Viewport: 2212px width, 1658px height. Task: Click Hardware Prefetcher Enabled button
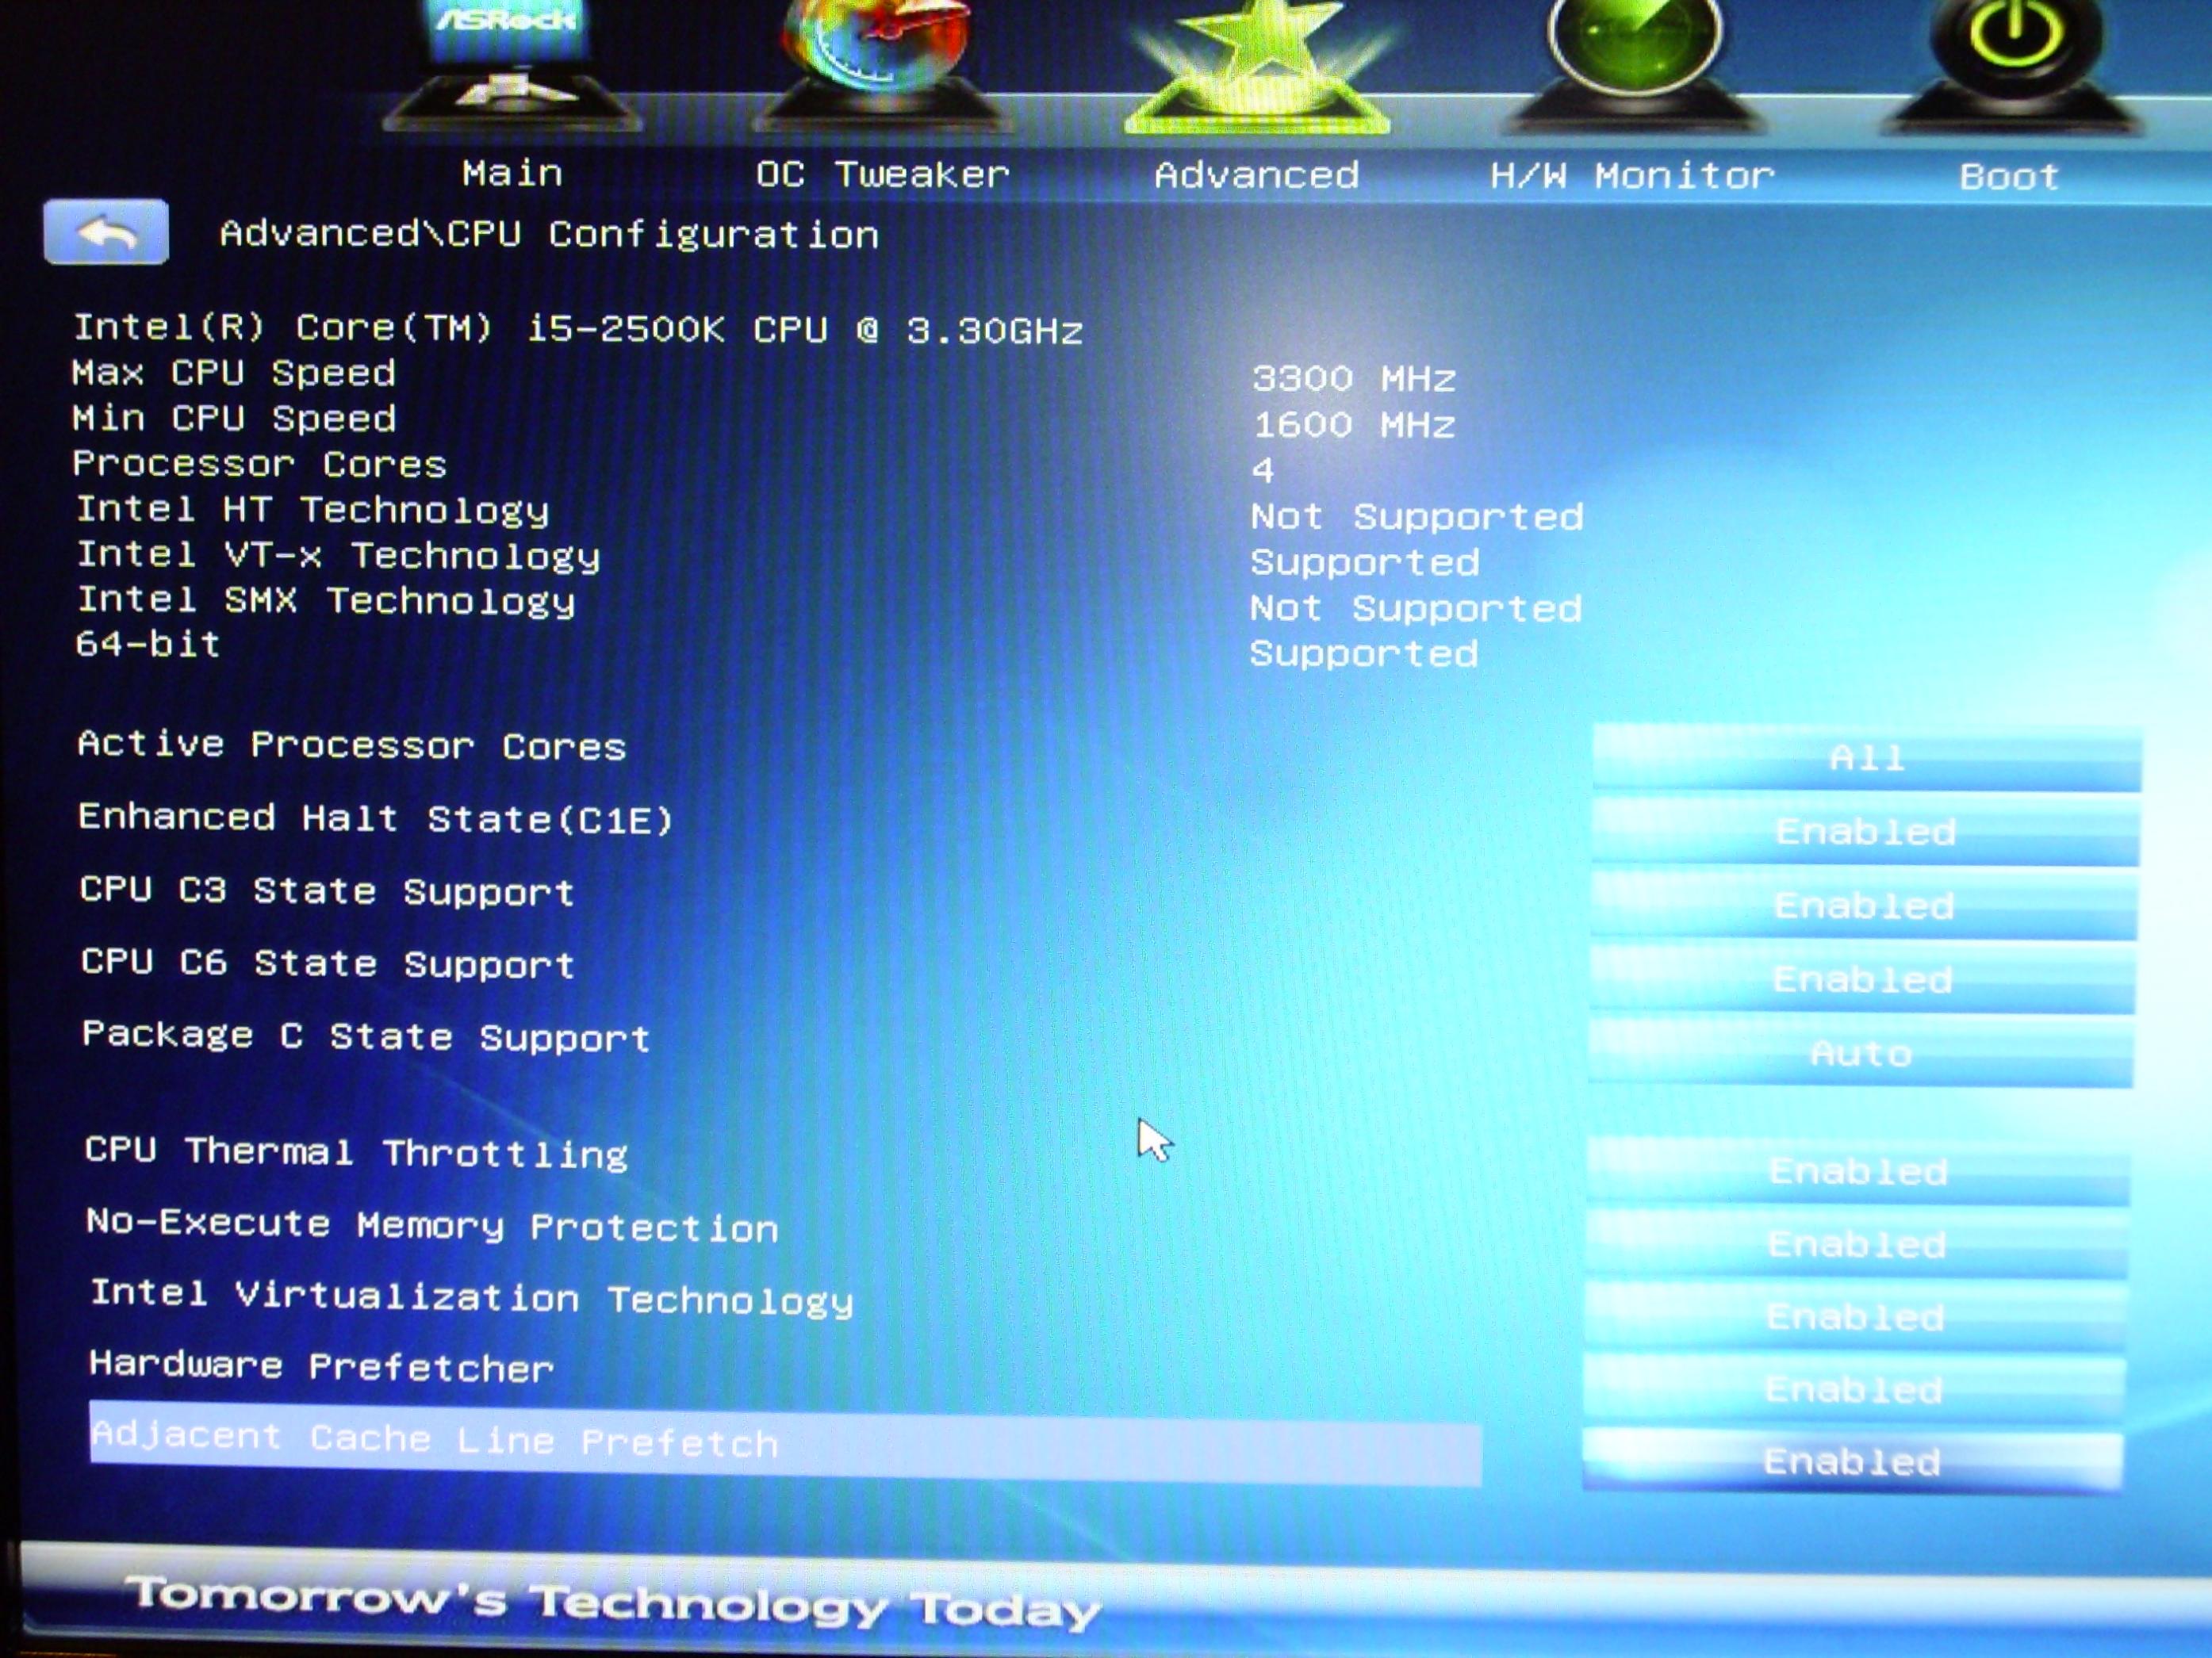[1853, 1389]
